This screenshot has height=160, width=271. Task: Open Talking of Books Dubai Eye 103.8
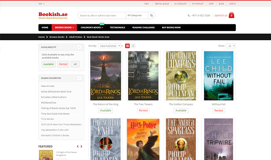58,108
